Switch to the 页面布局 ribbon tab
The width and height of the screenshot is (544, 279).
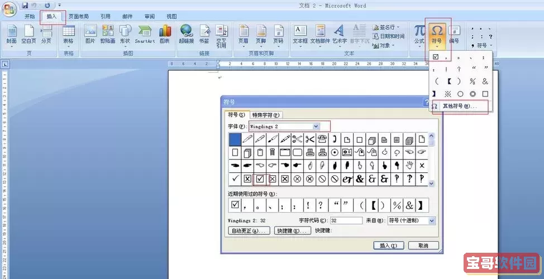pos(78,16)
